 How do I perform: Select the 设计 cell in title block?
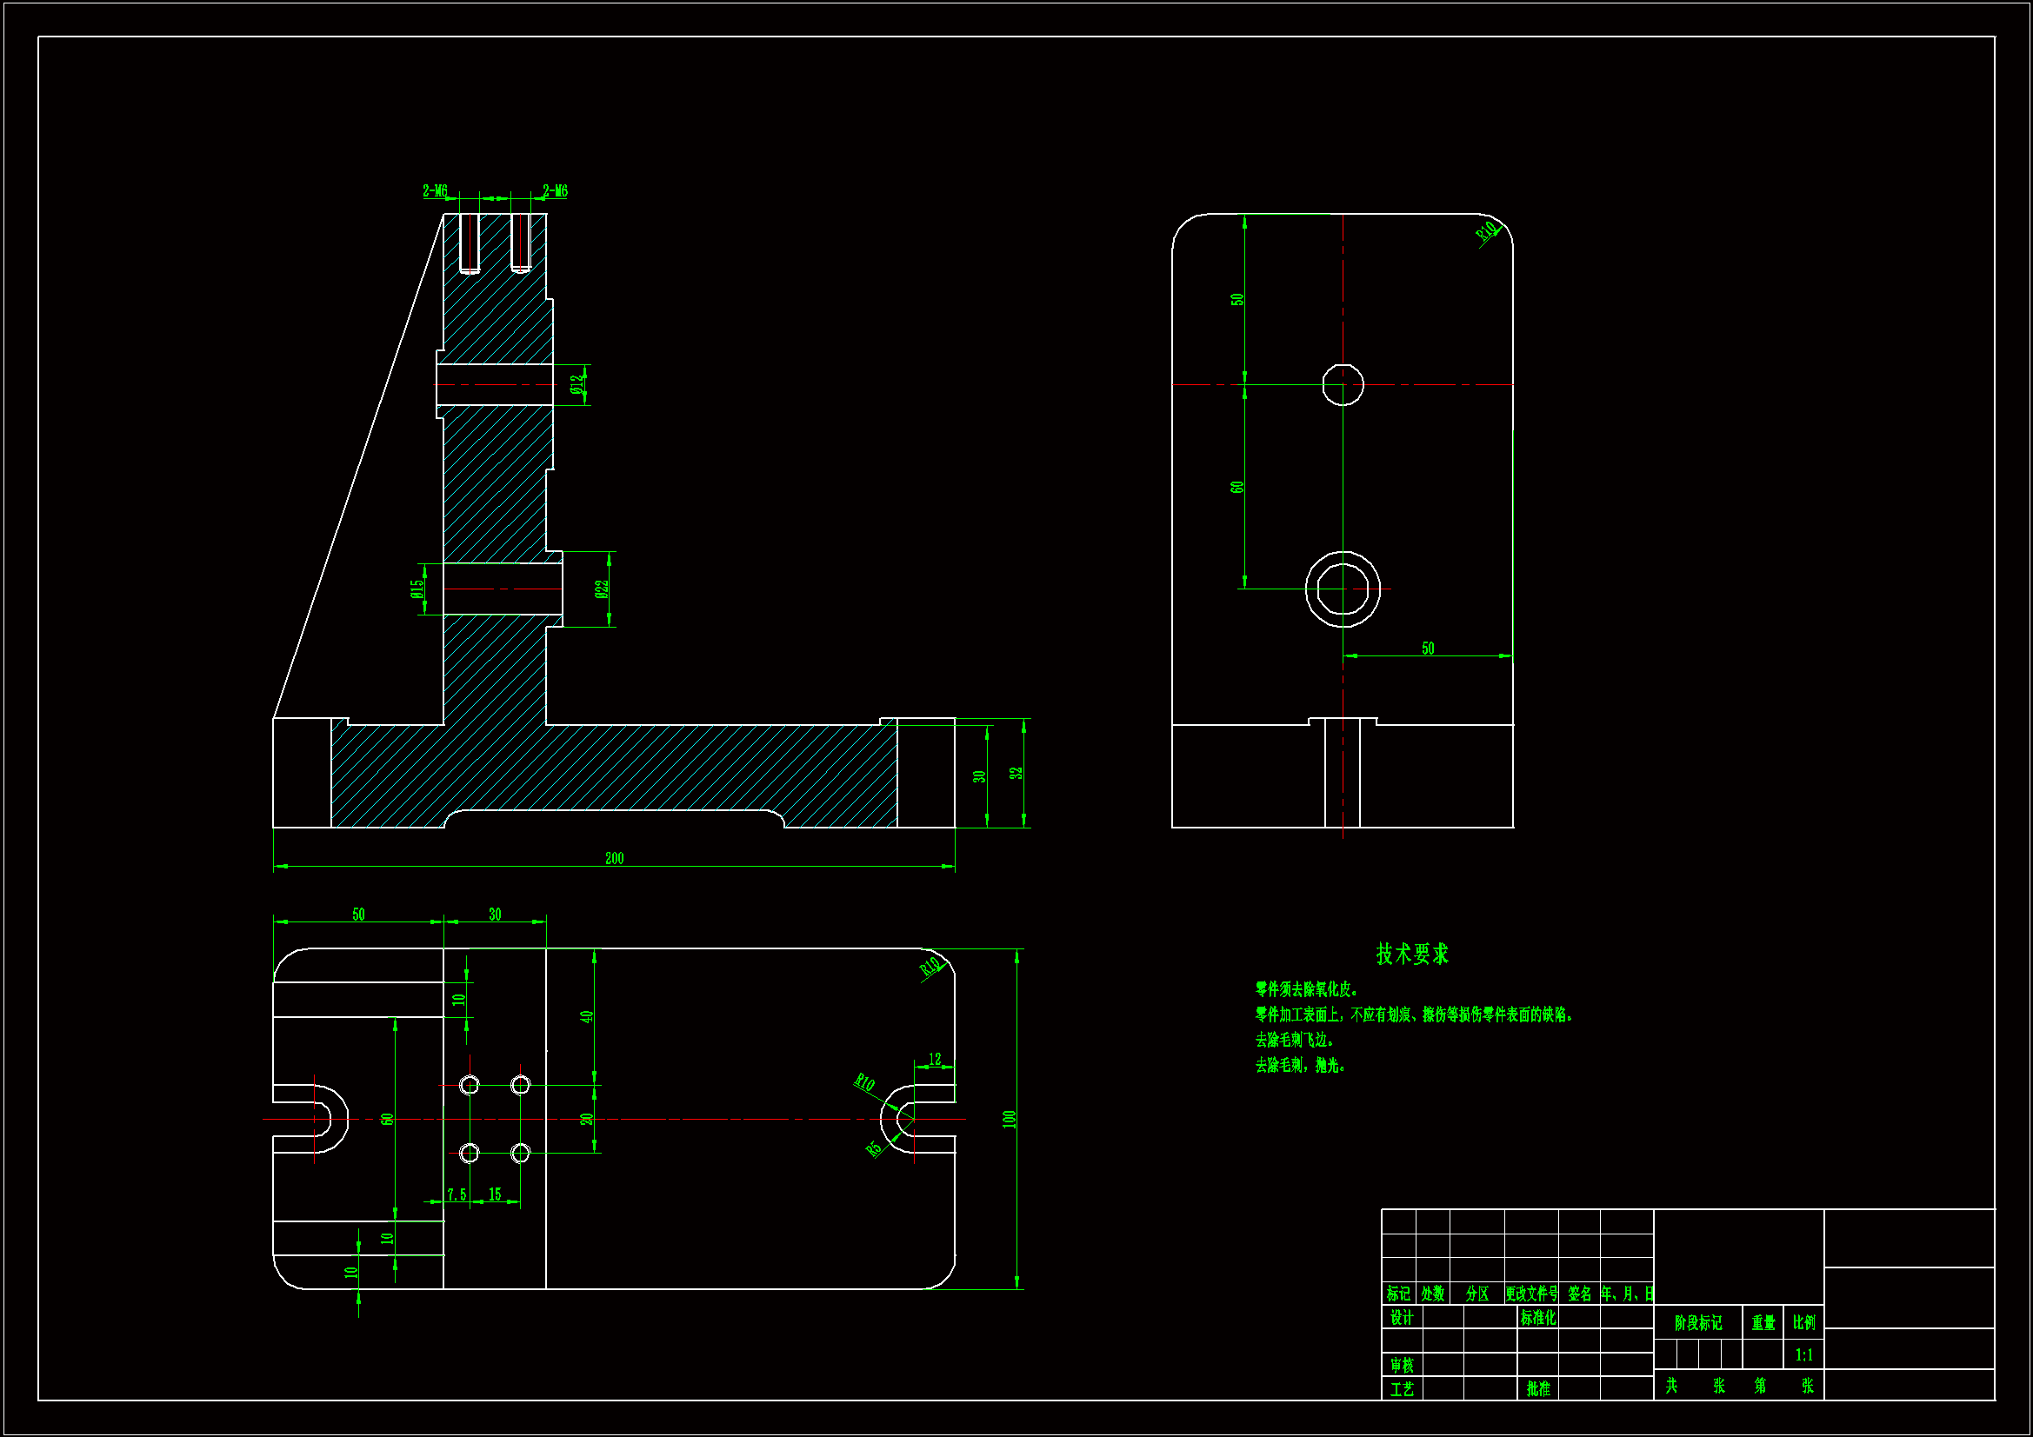(x=1401, y=1318)
